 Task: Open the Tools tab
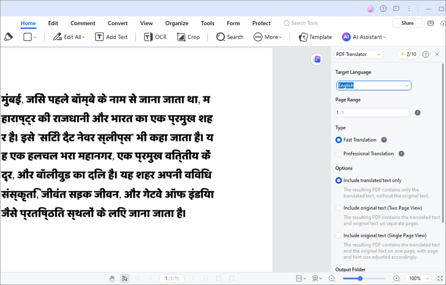[x=207, y=23]
